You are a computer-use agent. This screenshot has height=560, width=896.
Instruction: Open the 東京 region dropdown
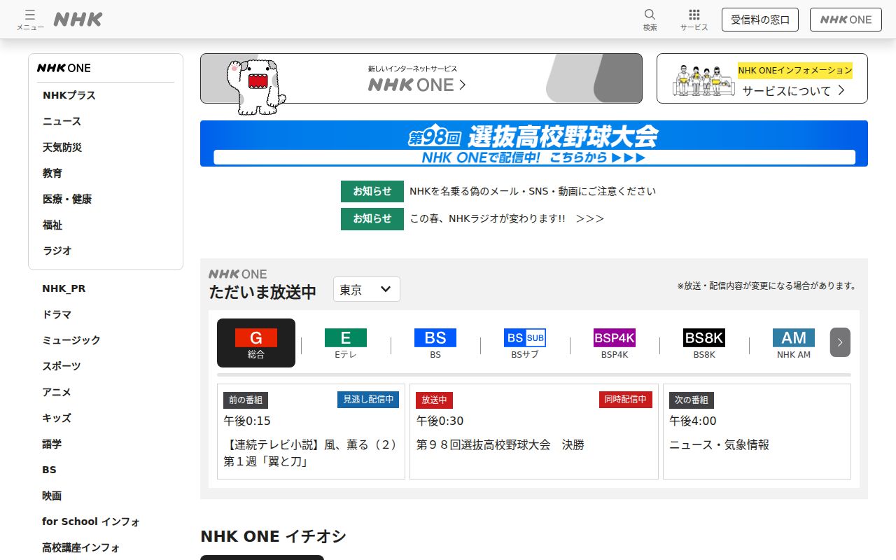pos(367,289)
